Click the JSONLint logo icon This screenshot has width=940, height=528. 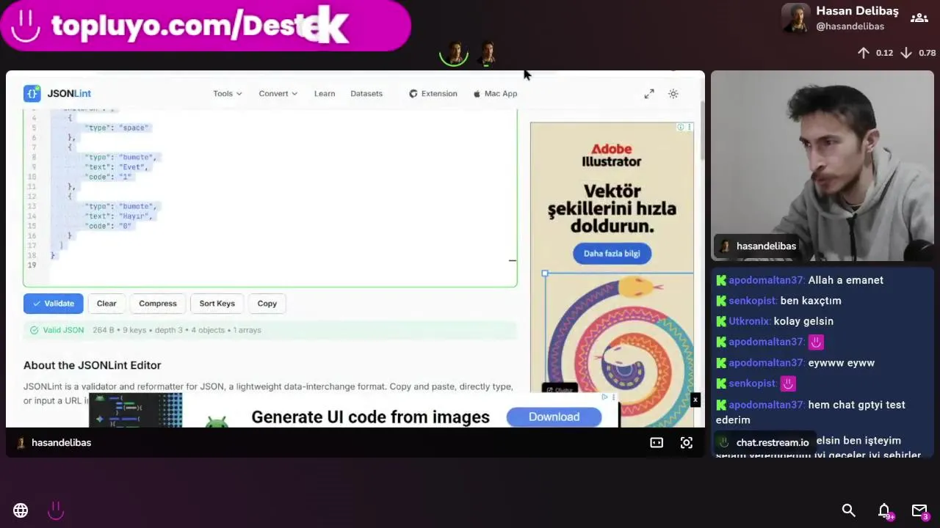(32, 93)
